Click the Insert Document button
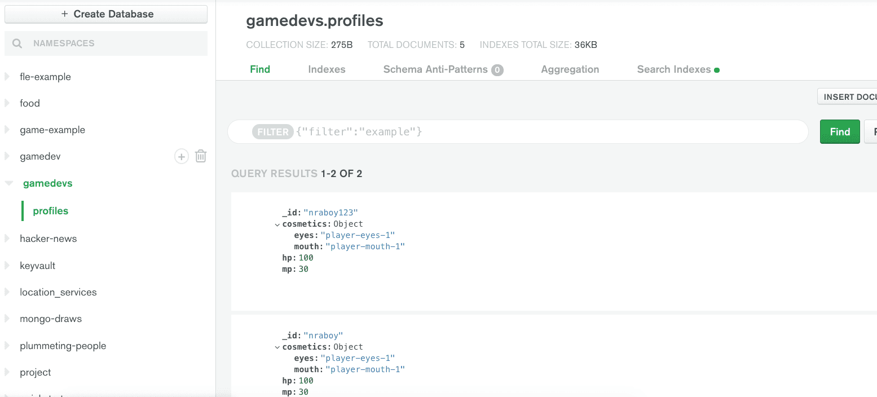 pyautogui.click(x=849, y=97)
